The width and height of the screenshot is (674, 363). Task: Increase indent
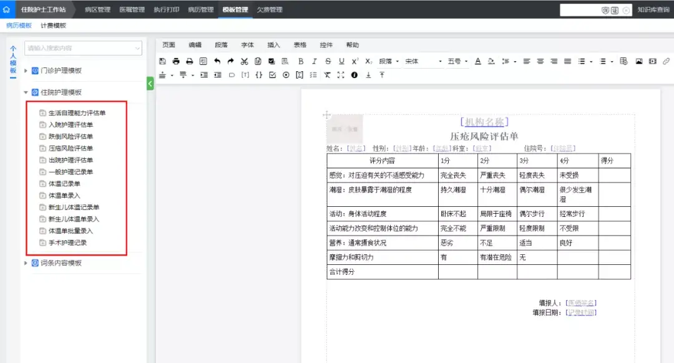pyautogui.click(x=204, y=75)
